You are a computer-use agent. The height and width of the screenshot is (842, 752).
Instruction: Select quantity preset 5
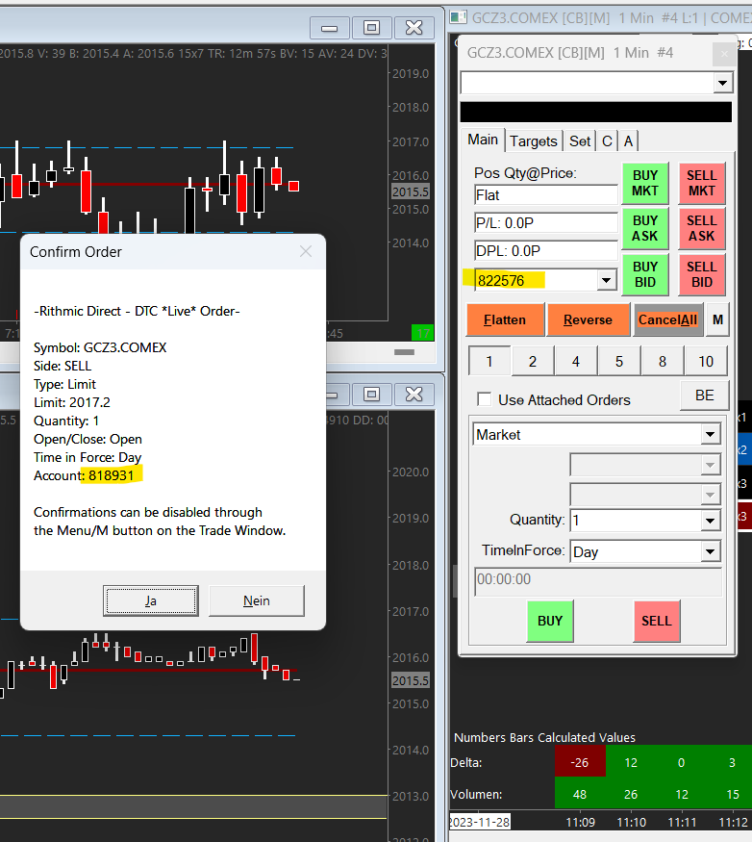(x=619, y=362)
